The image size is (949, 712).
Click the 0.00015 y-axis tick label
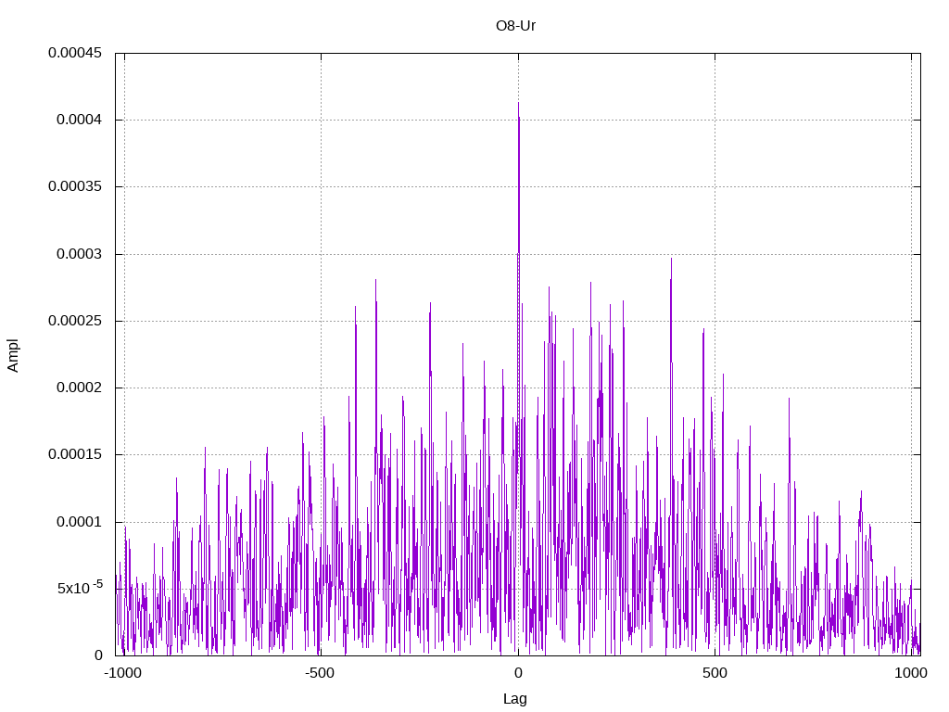75,454
